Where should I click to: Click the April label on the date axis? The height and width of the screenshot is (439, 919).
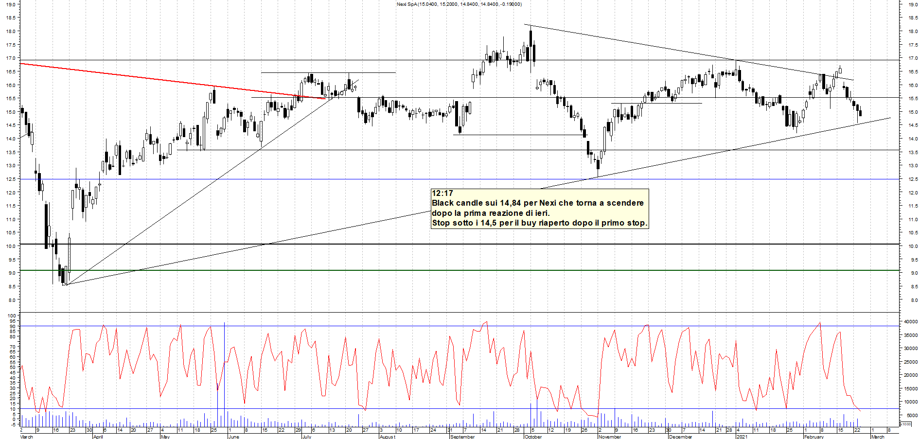pyautogui.click(x=98, y=437)
